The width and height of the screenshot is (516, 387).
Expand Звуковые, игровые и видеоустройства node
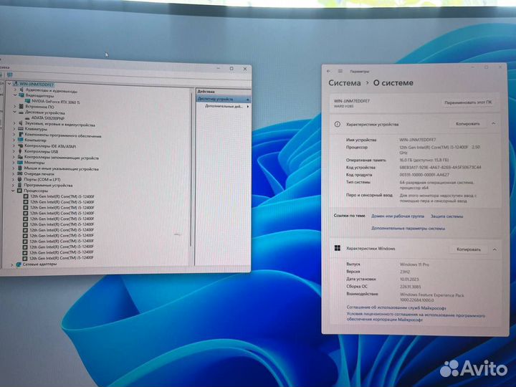point(14,123)
